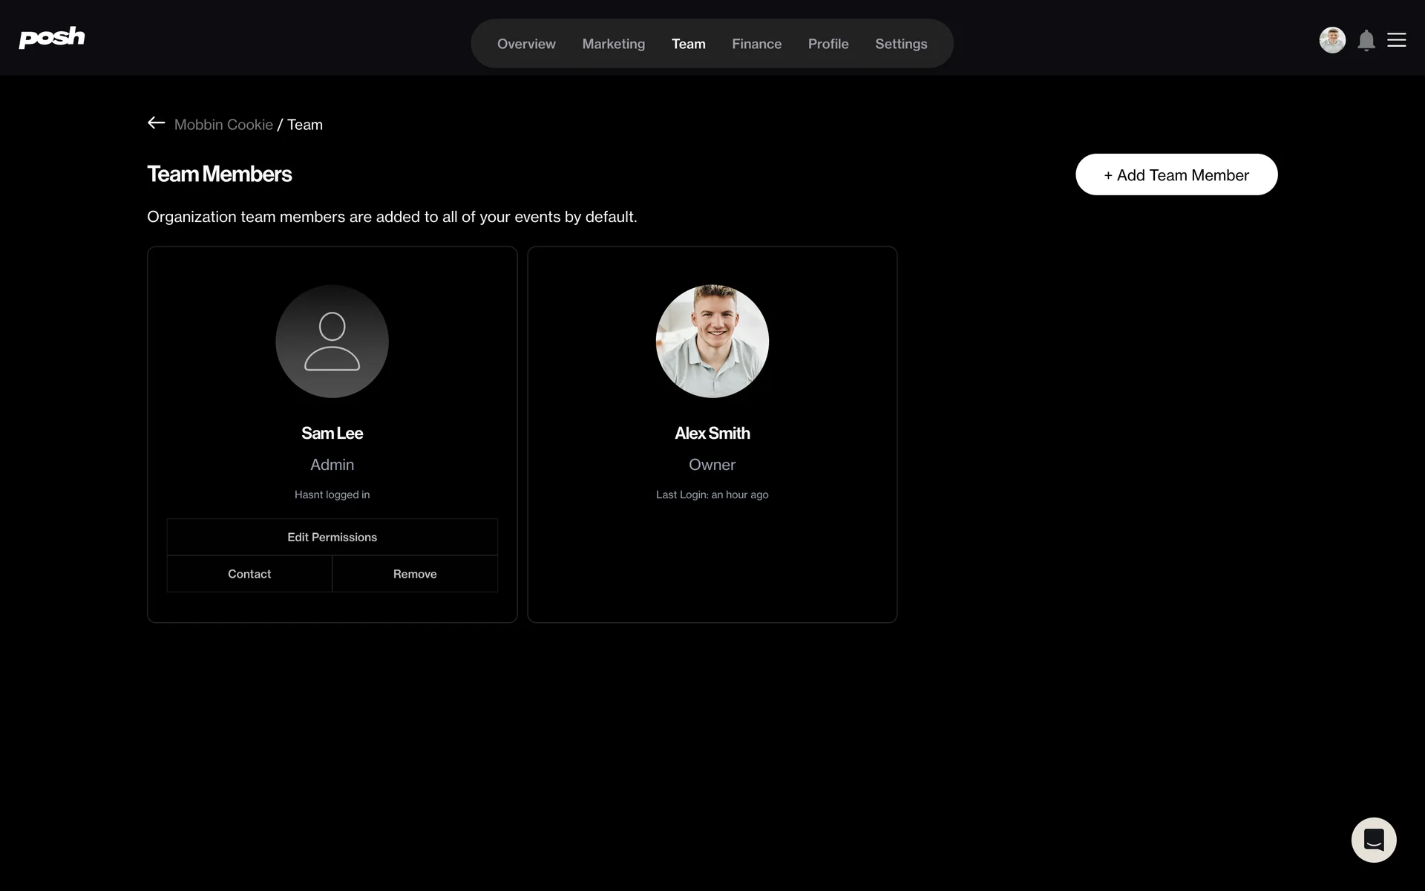The height and width of the screenshot is (891, 1425).
Task: Select the Team tab
Action: click(688, 44)
